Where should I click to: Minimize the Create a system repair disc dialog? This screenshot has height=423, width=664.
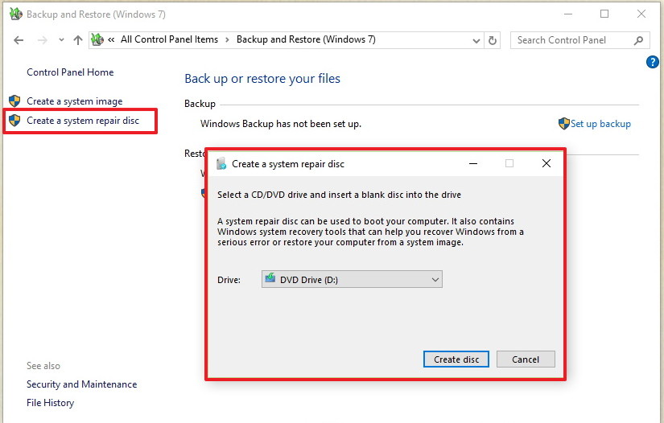473,163
